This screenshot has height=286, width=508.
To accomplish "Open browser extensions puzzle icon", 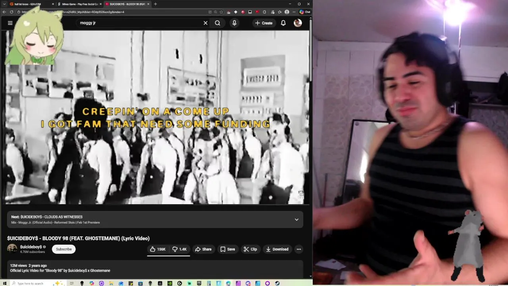I will [264, 12].
